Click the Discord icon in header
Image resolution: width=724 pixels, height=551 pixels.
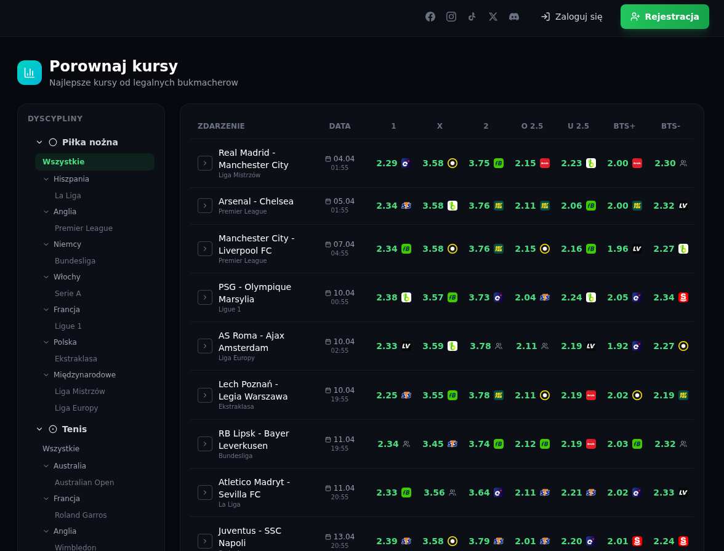(514, 17)
